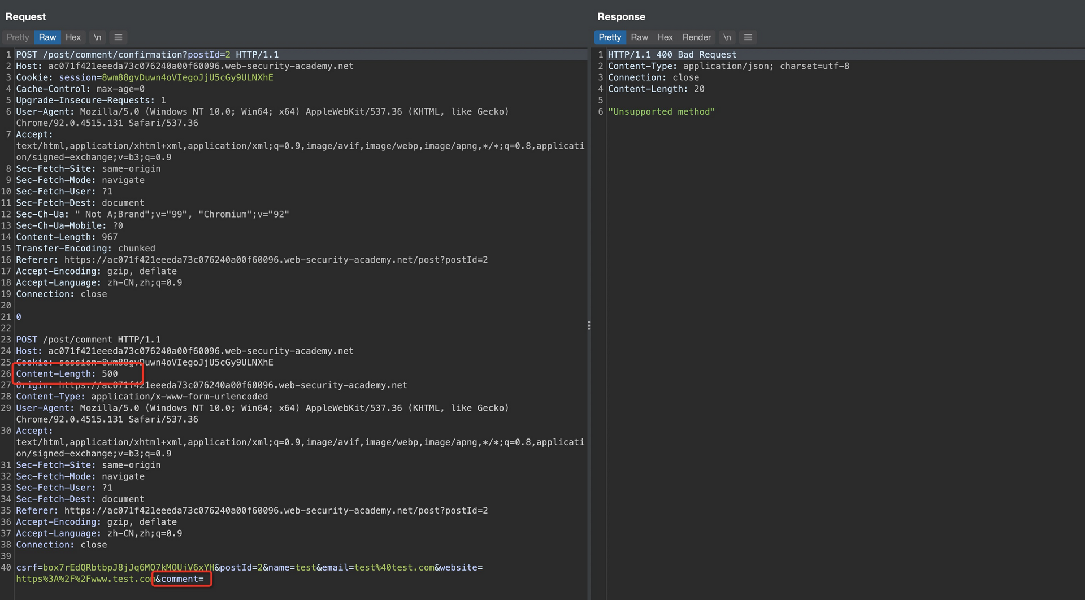Click the Content-Type: application/x-www-form-urlencoded line

142,397
